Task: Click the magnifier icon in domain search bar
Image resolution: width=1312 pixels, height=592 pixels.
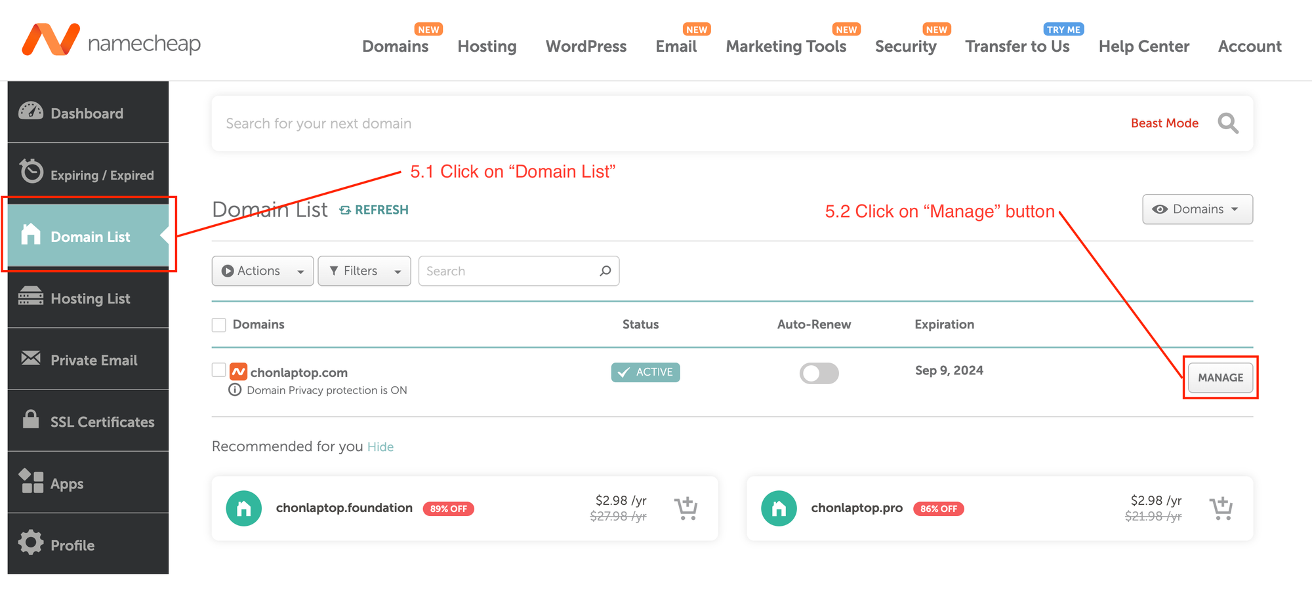Action: click(x=1228, y=123)
